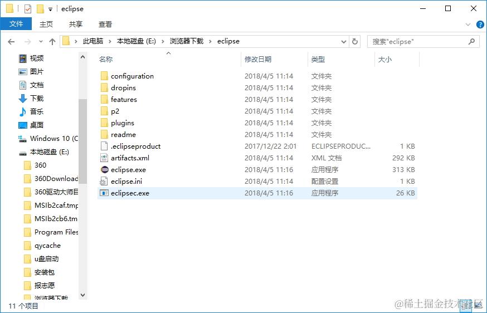Screen dimensions: 487x313
Task: Open the recent locations dropdown arrow
Action: (x=41, y=41)
